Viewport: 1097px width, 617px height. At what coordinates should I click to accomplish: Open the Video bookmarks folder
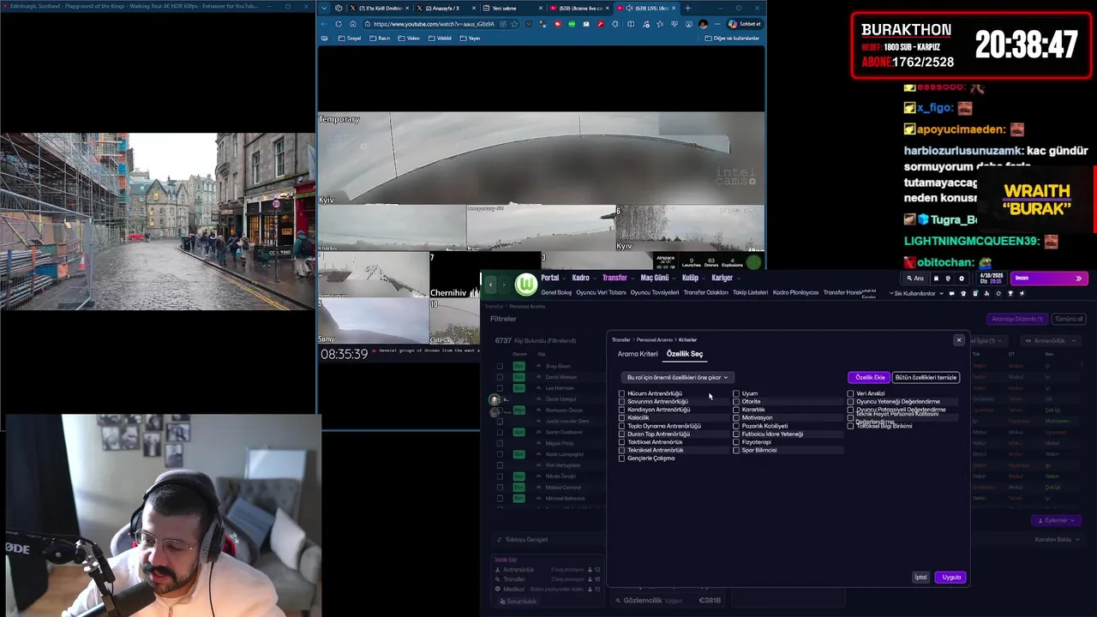point(409,38)
